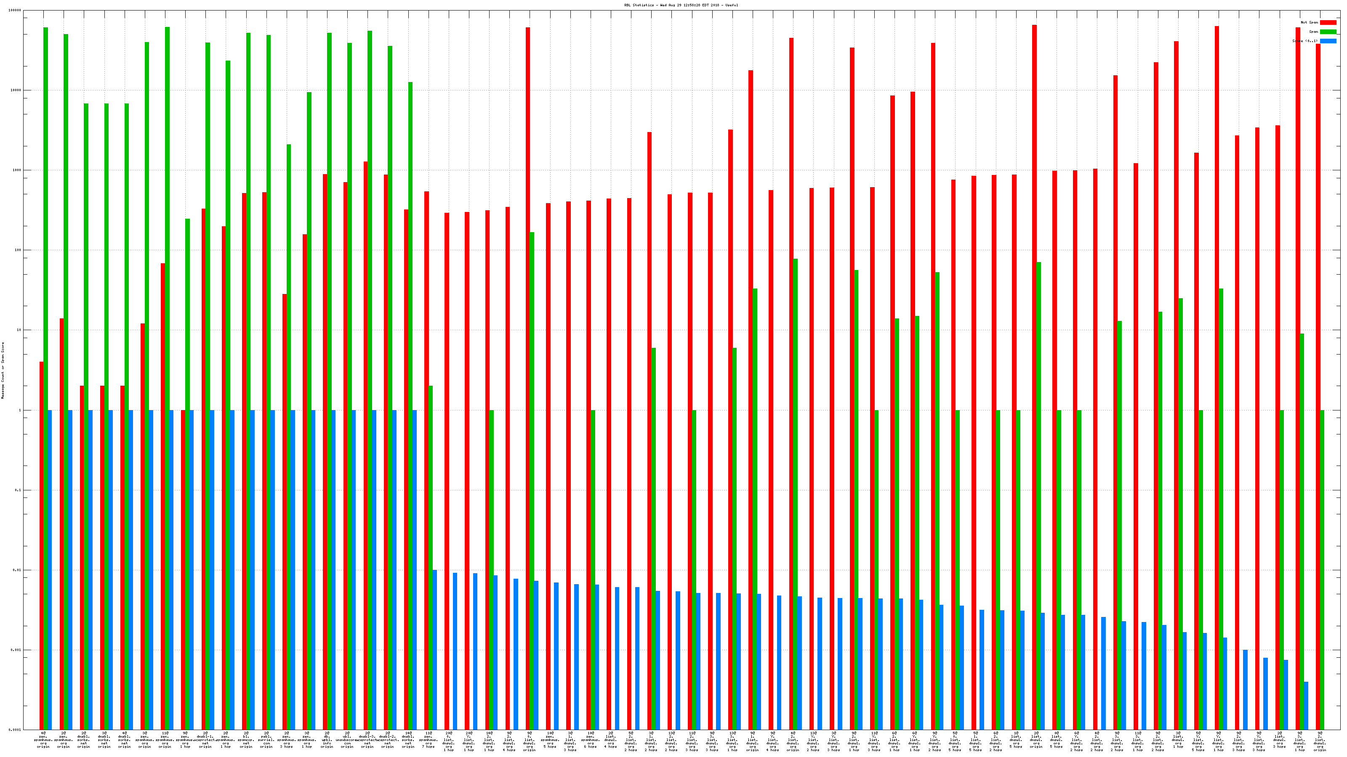Click the dnsbl-3.uceprotect.net origin x-axis label

pyautogui.click(x=367, y=740)
